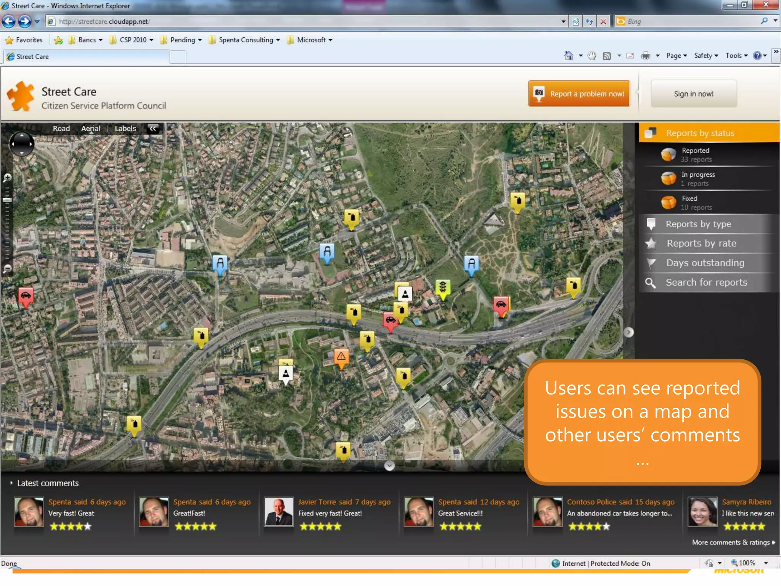Click the Street Care puzzle logo

coord(21,97)
